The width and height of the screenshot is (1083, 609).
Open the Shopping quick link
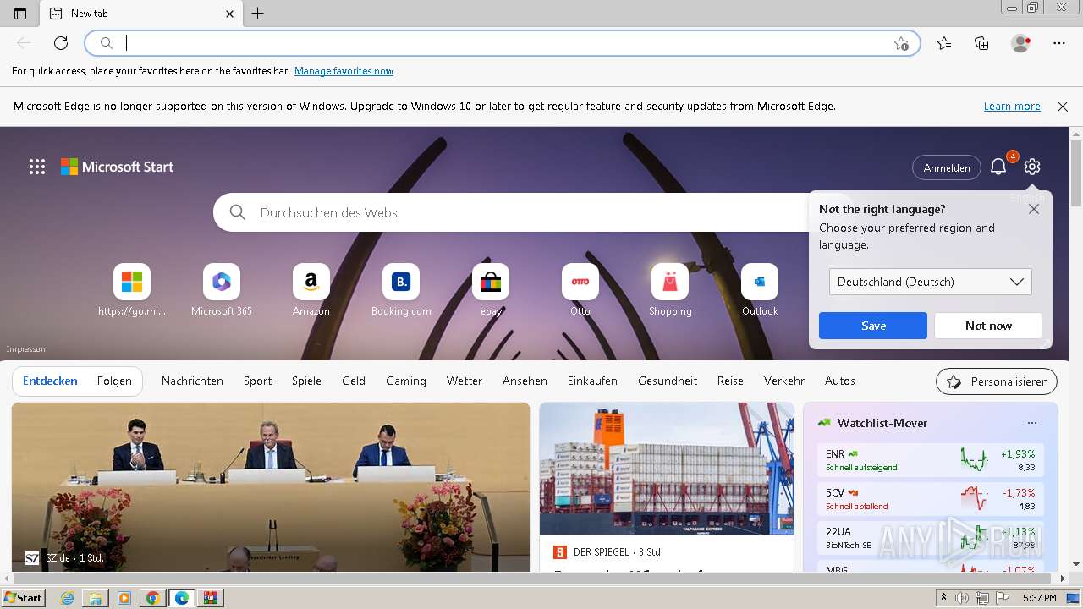(x=670, y=290)
